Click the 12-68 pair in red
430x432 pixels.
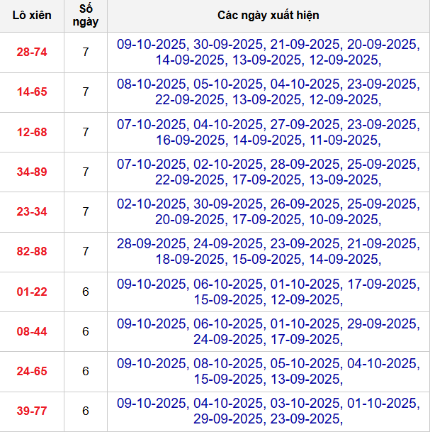coord(32,131)
